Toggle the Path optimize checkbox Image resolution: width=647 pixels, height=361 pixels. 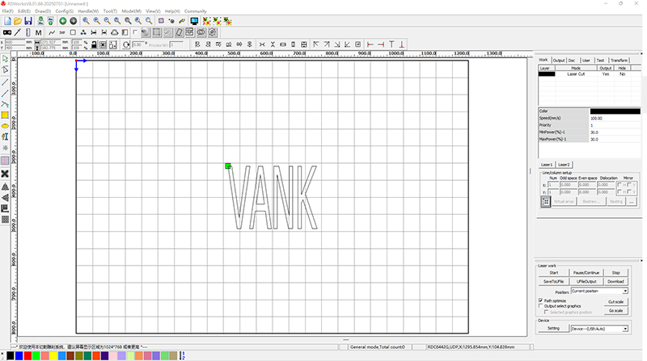tap(541, 300)
